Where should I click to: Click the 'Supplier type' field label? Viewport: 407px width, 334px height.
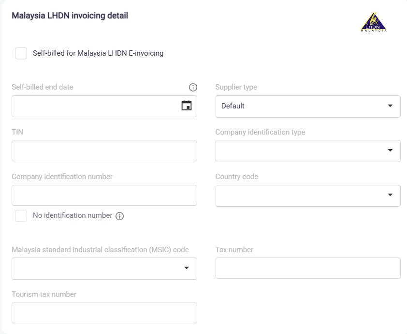pos(236,87)
